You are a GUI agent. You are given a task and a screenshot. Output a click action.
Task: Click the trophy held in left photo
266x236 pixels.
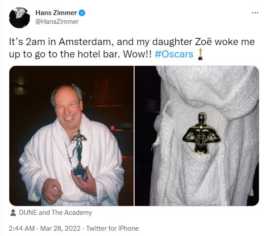coord(79,152)
